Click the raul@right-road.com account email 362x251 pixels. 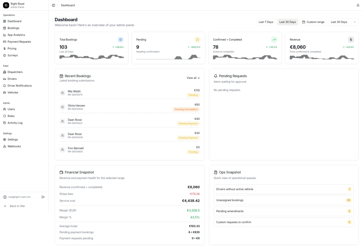pyautogui.click(x=19, y=197)
